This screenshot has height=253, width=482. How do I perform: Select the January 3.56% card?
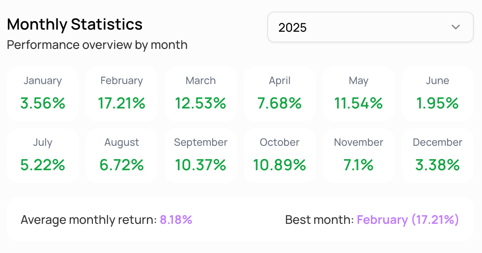point(43,93)
